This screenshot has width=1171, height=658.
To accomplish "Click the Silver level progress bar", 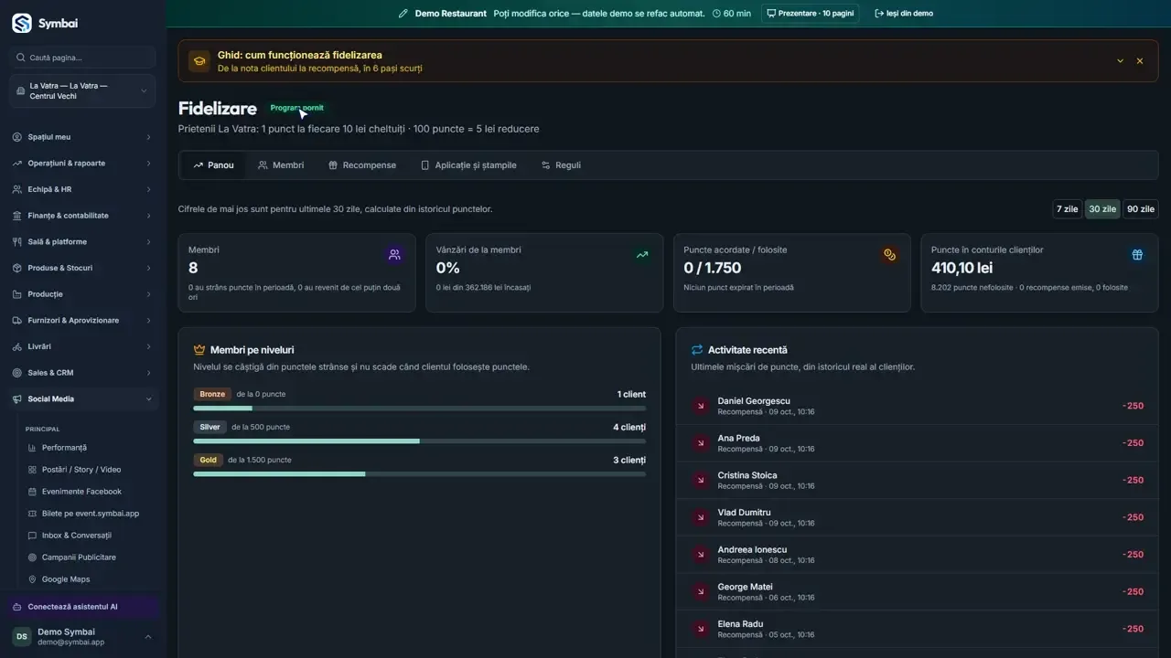I will pyautogui.click(x=420, y=441).
